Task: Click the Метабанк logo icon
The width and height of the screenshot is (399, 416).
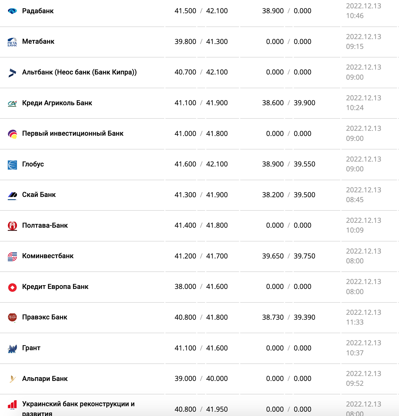Action: point(12,42)
